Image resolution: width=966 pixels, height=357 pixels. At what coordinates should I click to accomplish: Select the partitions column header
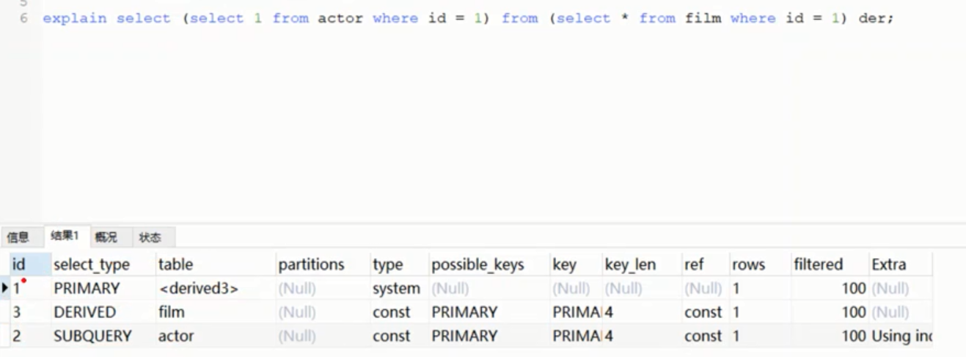311,265
